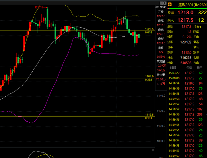The image size is (207, 158).
Task: Click the first panel layout icon above the timestamp
Action: [x=161, y=3]
